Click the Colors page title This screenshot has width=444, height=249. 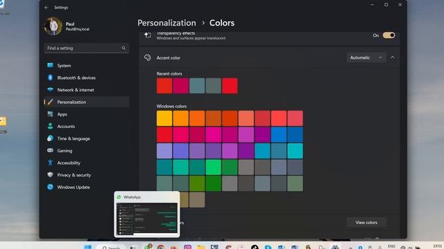click(x=222, y=23)
